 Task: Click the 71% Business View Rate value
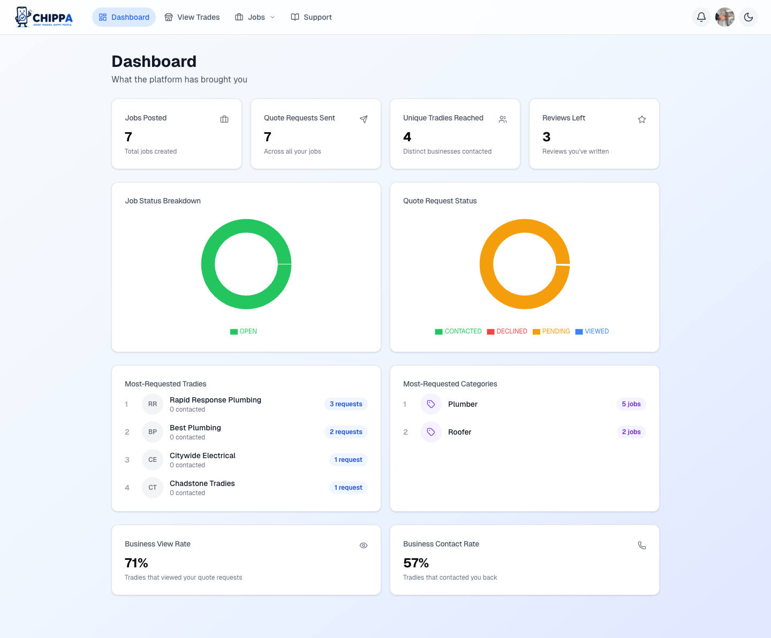coord(137,563)
